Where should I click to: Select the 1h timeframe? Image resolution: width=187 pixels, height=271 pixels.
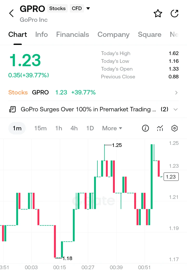pos(59,128)
